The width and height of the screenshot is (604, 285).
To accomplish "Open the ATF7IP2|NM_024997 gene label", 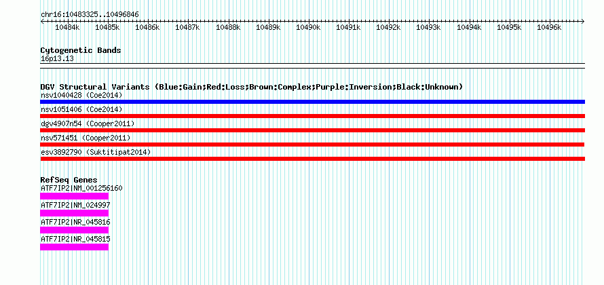I will 75,205.
